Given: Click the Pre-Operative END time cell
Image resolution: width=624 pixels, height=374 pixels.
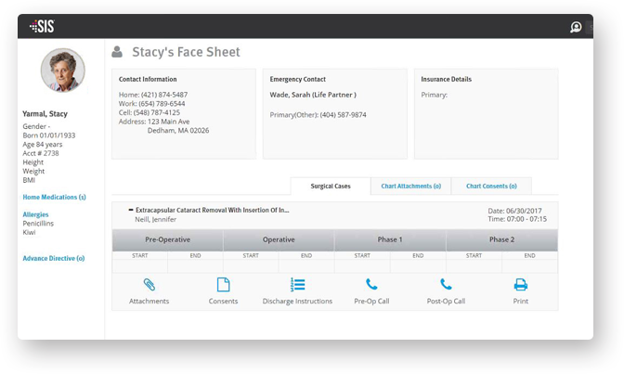Looking at the screenshot, I should pyautogui.click(x=195, y=265).
